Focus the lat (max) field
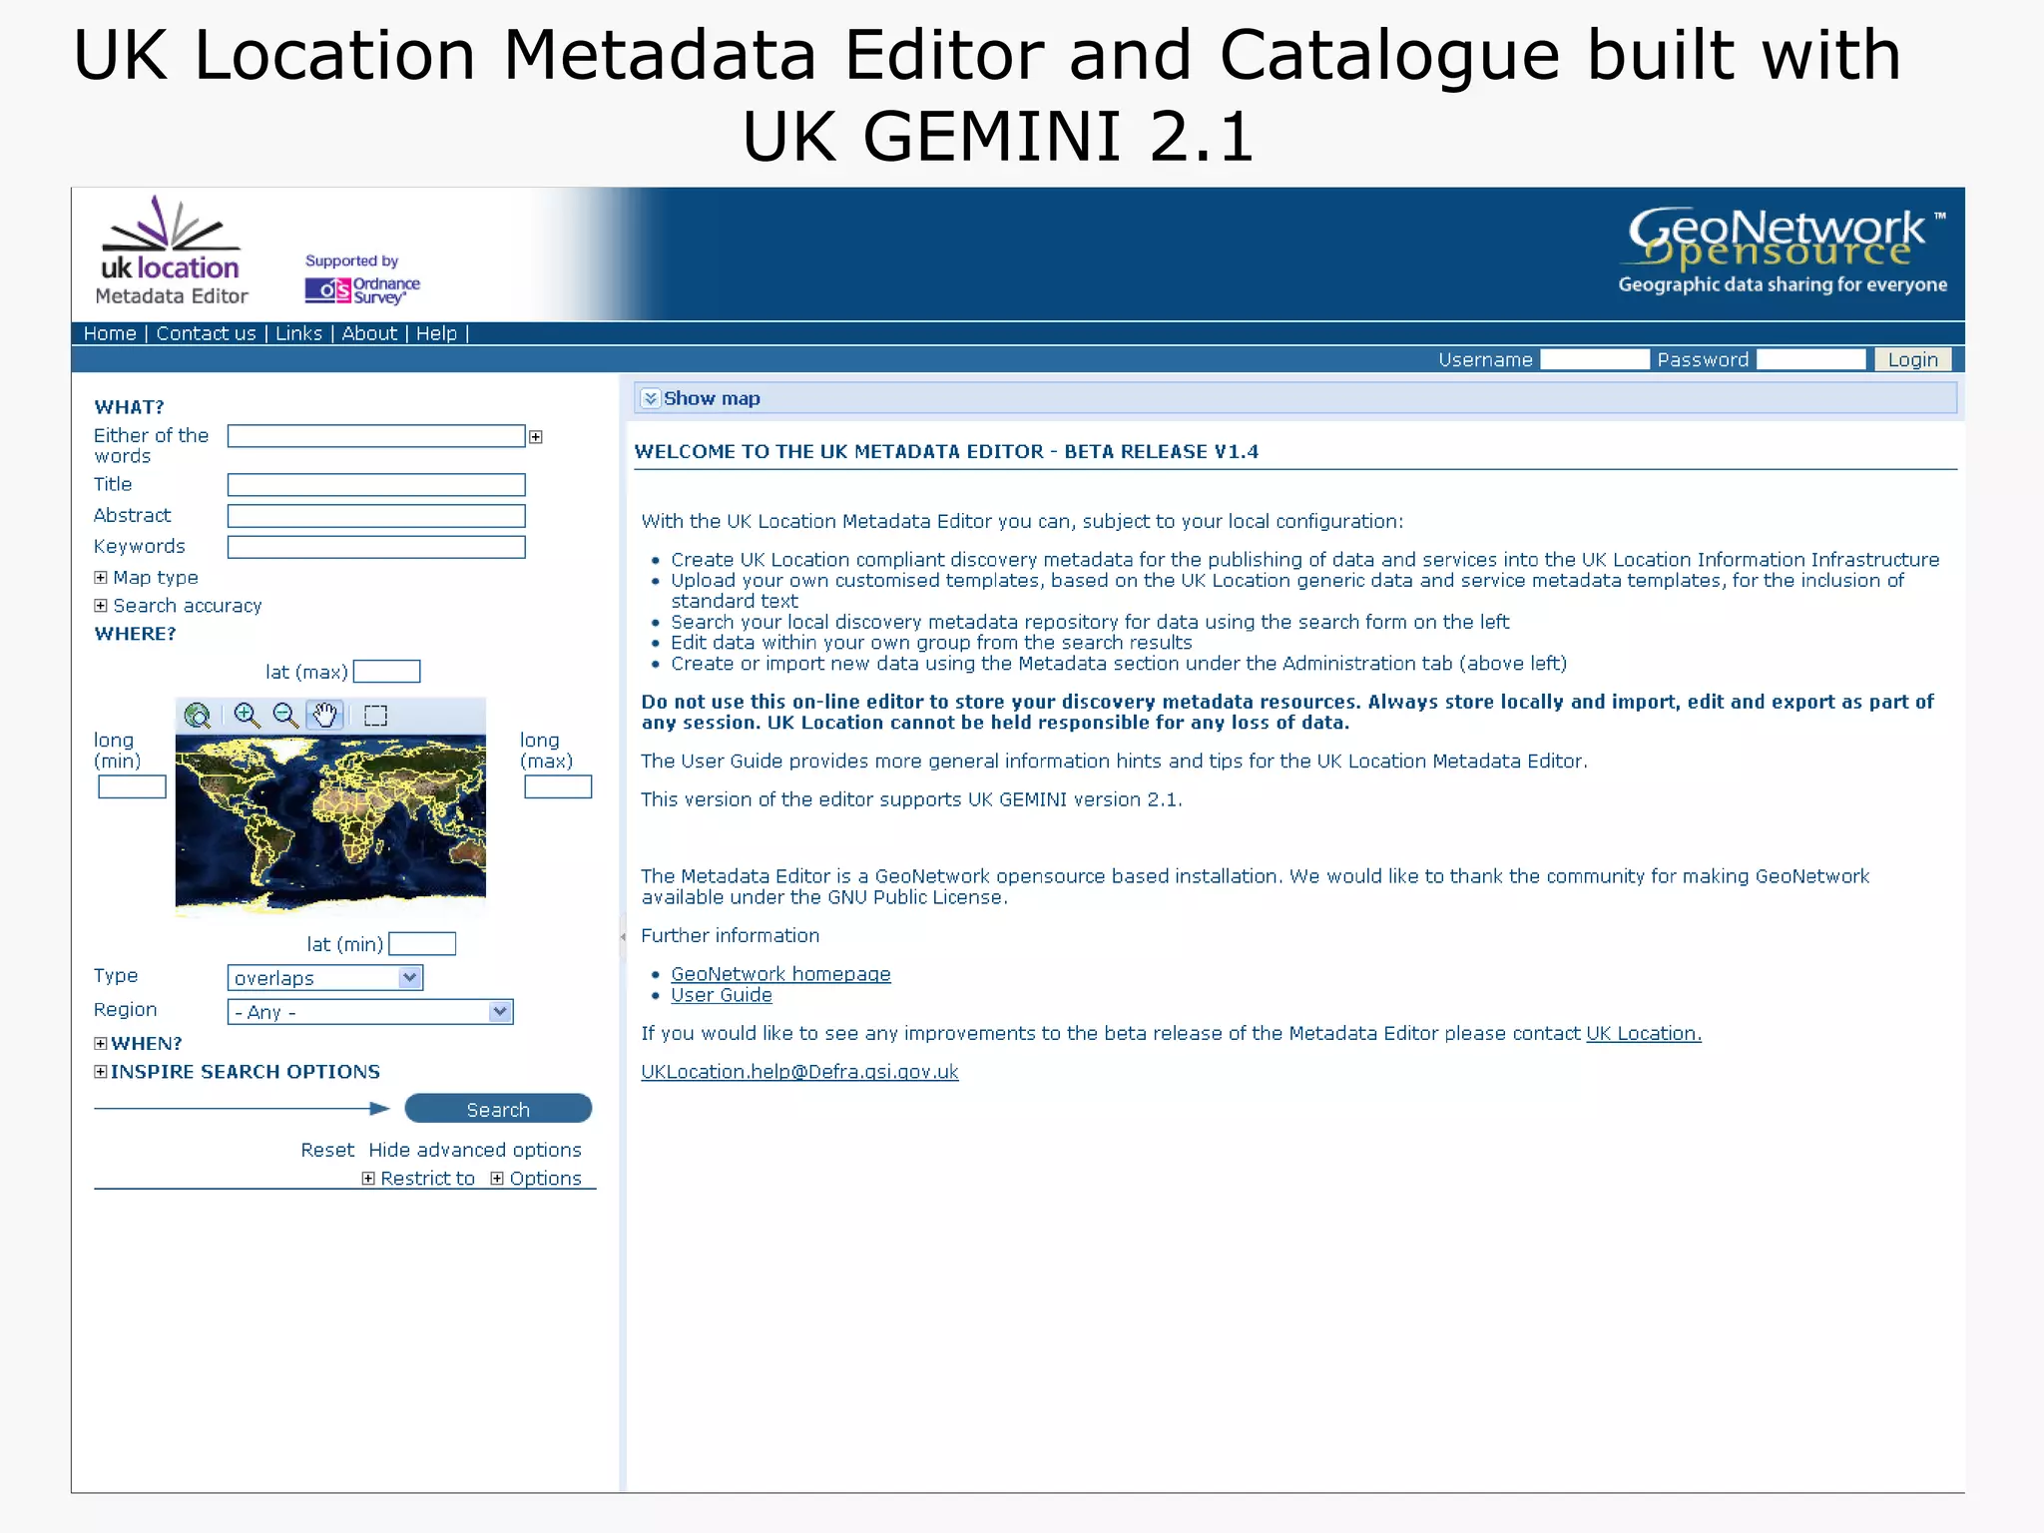 pyautogui.click(x=387, y=672)
